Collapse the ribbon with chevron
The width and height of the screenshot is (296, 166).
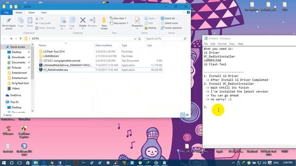tap(184, 12)
